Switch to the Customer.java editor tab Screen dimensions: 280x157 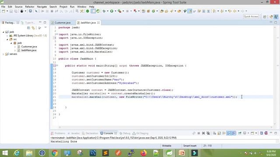pos(61,23)
